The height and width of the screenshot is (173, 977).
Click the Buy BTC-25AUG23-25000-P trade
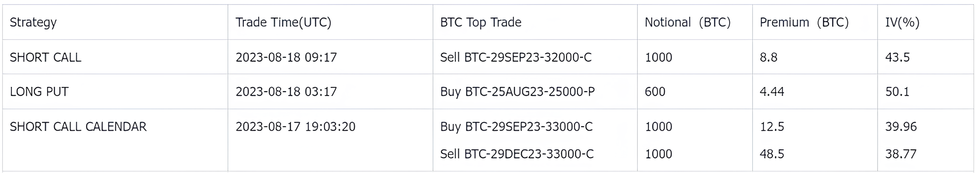517,92
